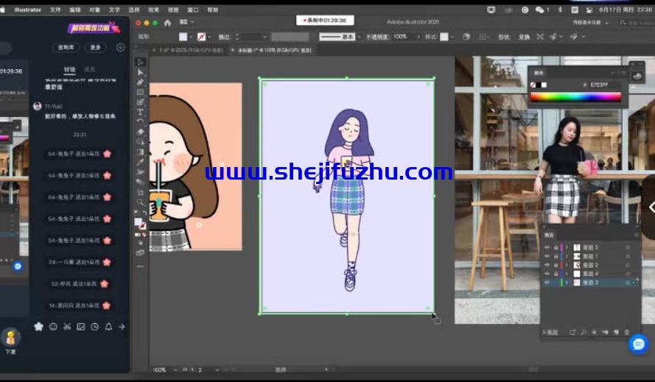655x382 pixels.
Task: Click the None swatch in Color panel
Action: pos(533,85)
